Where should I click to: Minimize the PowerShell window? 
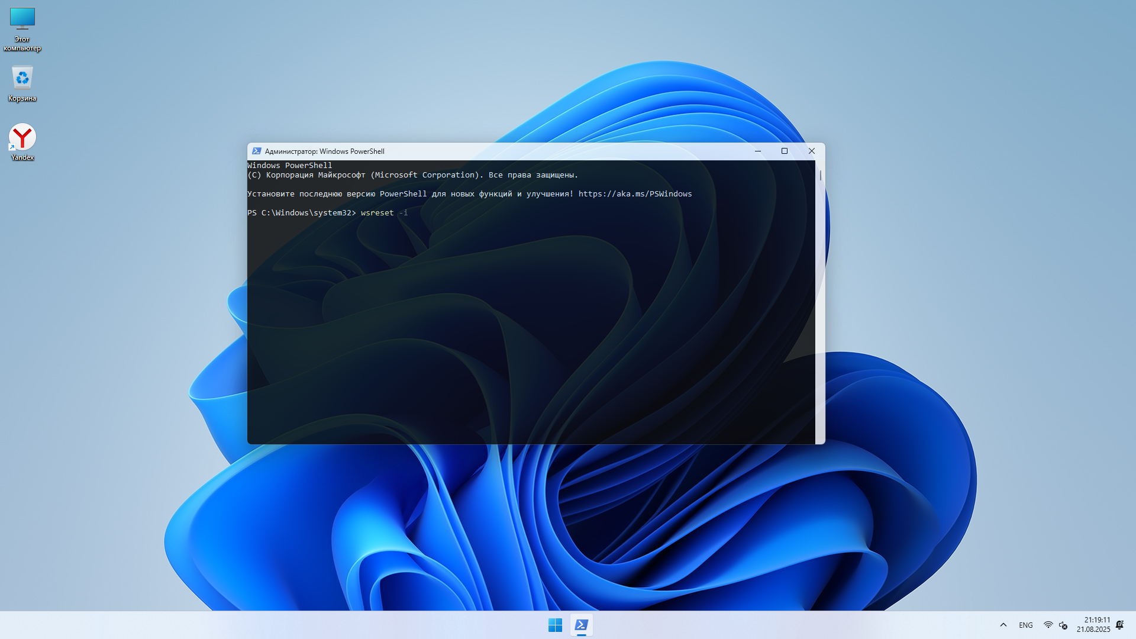coord(757,151)
